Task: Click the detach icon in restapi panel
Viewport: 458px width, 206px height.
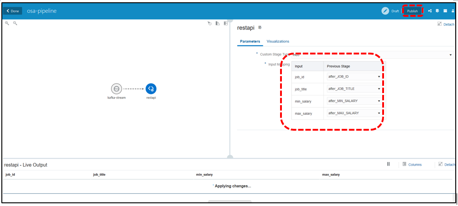Action: click(439, 24)
